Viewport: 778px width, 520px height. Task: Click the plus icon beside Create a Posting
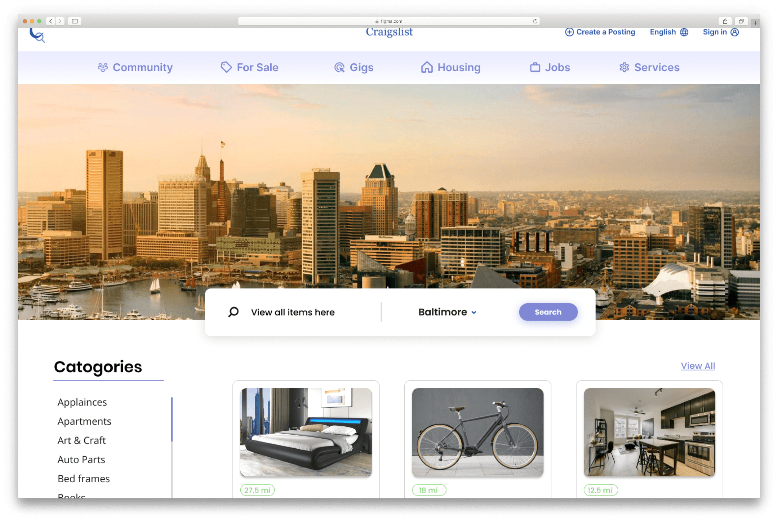pyautogui.click(x=569, y=32)
